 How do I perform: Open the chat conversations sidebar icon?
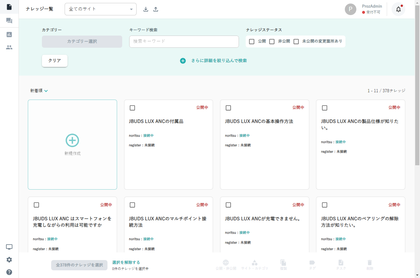tap(9, 21)
